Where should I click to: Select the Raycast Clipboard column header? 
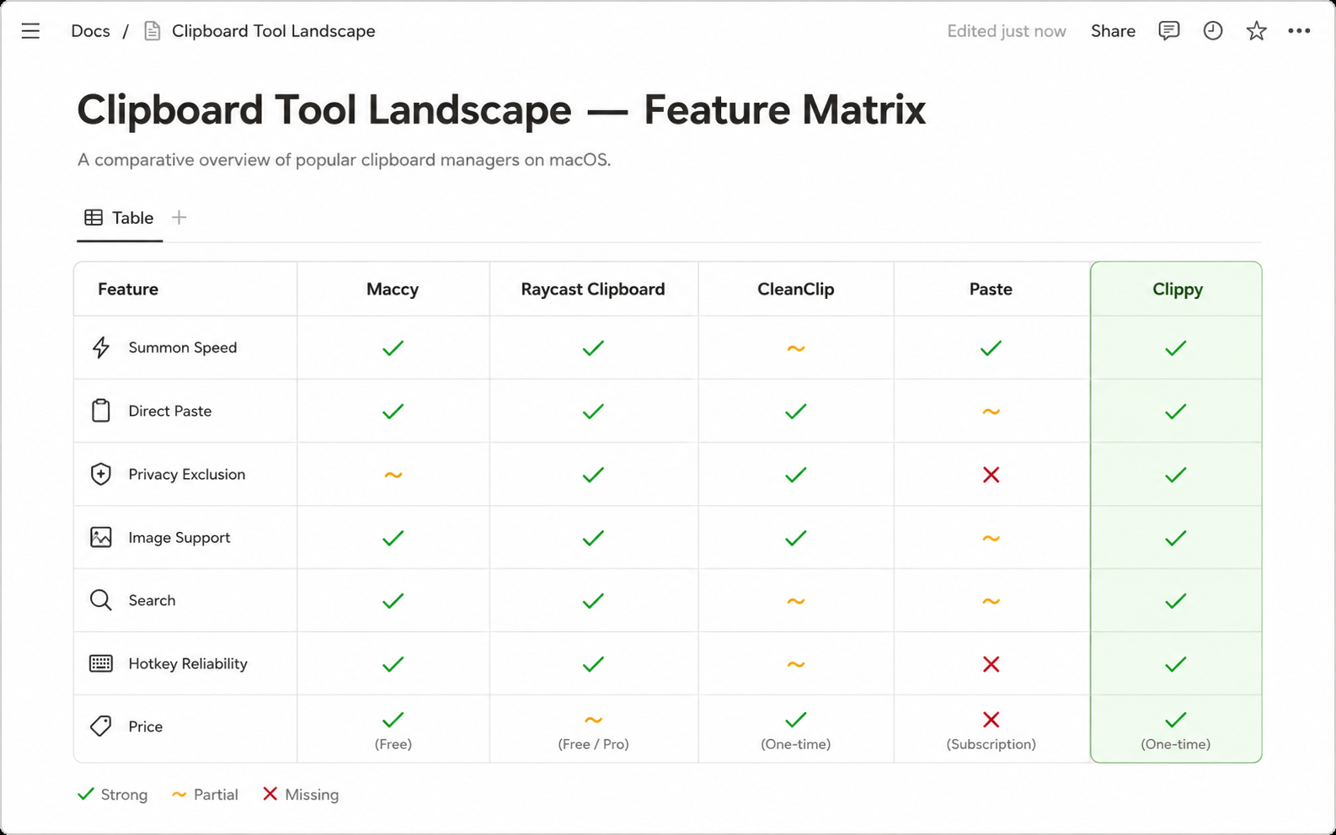(593, 289)
